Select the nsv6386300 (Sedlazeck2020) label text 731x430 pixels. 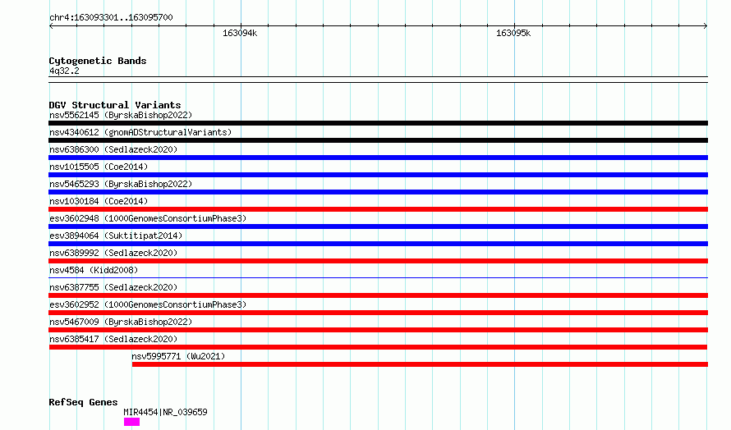point(113,149)
